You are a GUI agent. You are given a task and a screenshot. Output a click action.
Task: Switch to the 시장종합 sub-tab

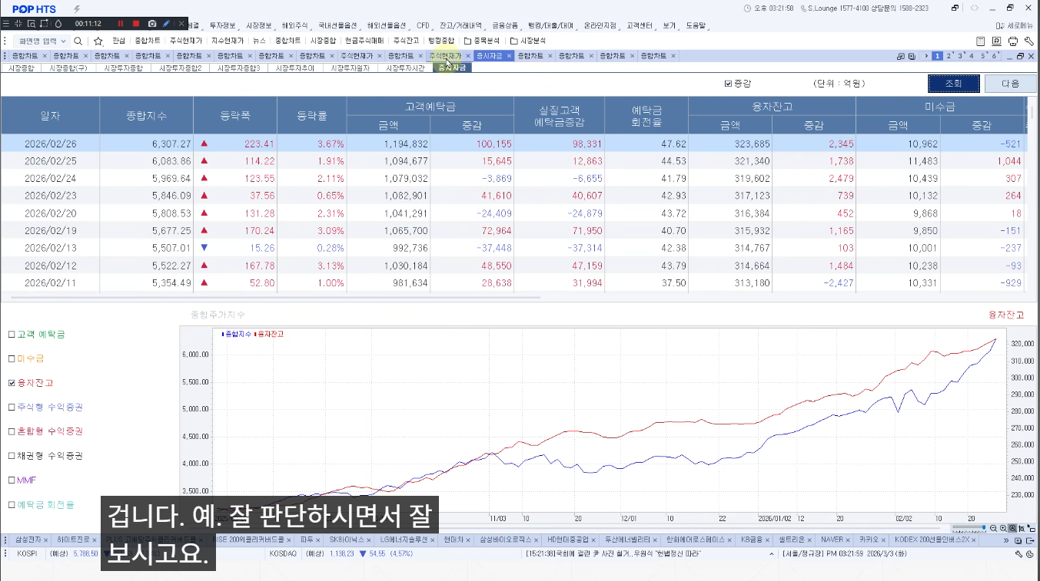(21, 68)
